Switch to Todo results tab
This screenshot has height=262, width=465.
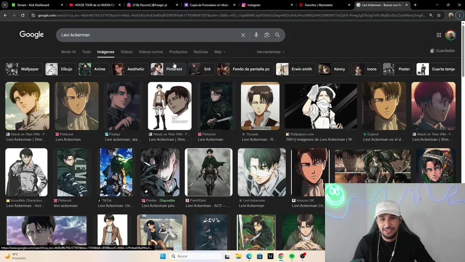coord(86,52)
